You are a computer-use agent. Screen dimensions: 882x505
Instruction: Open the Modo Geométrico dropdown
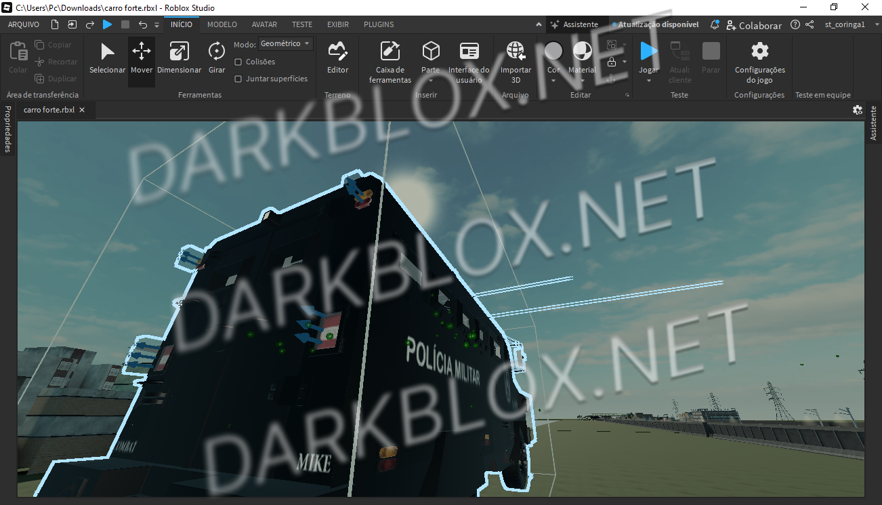click(285, 43)
